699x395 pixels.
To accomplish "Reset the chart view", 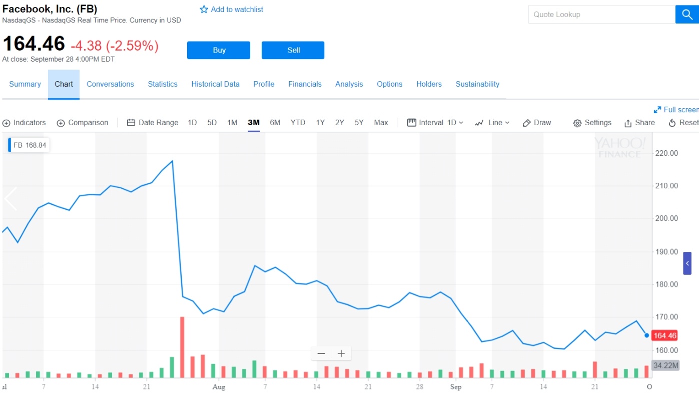I will [x=682, y=123].
